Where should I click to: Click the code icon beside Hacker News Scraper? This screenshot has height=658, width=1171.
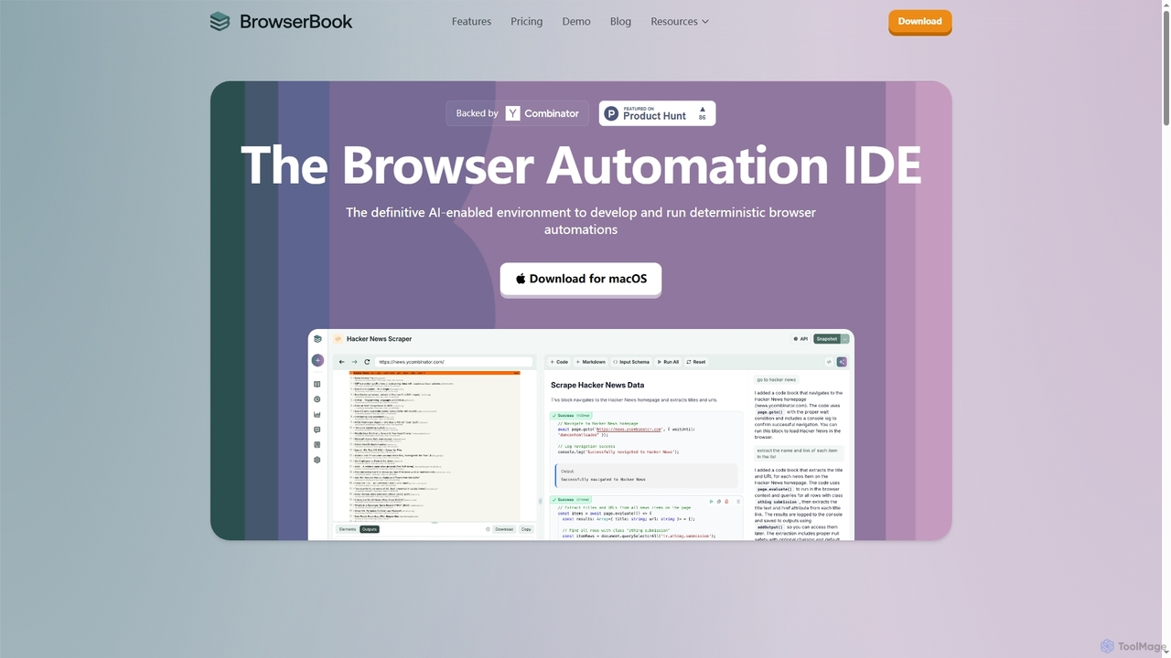point(338,339)
